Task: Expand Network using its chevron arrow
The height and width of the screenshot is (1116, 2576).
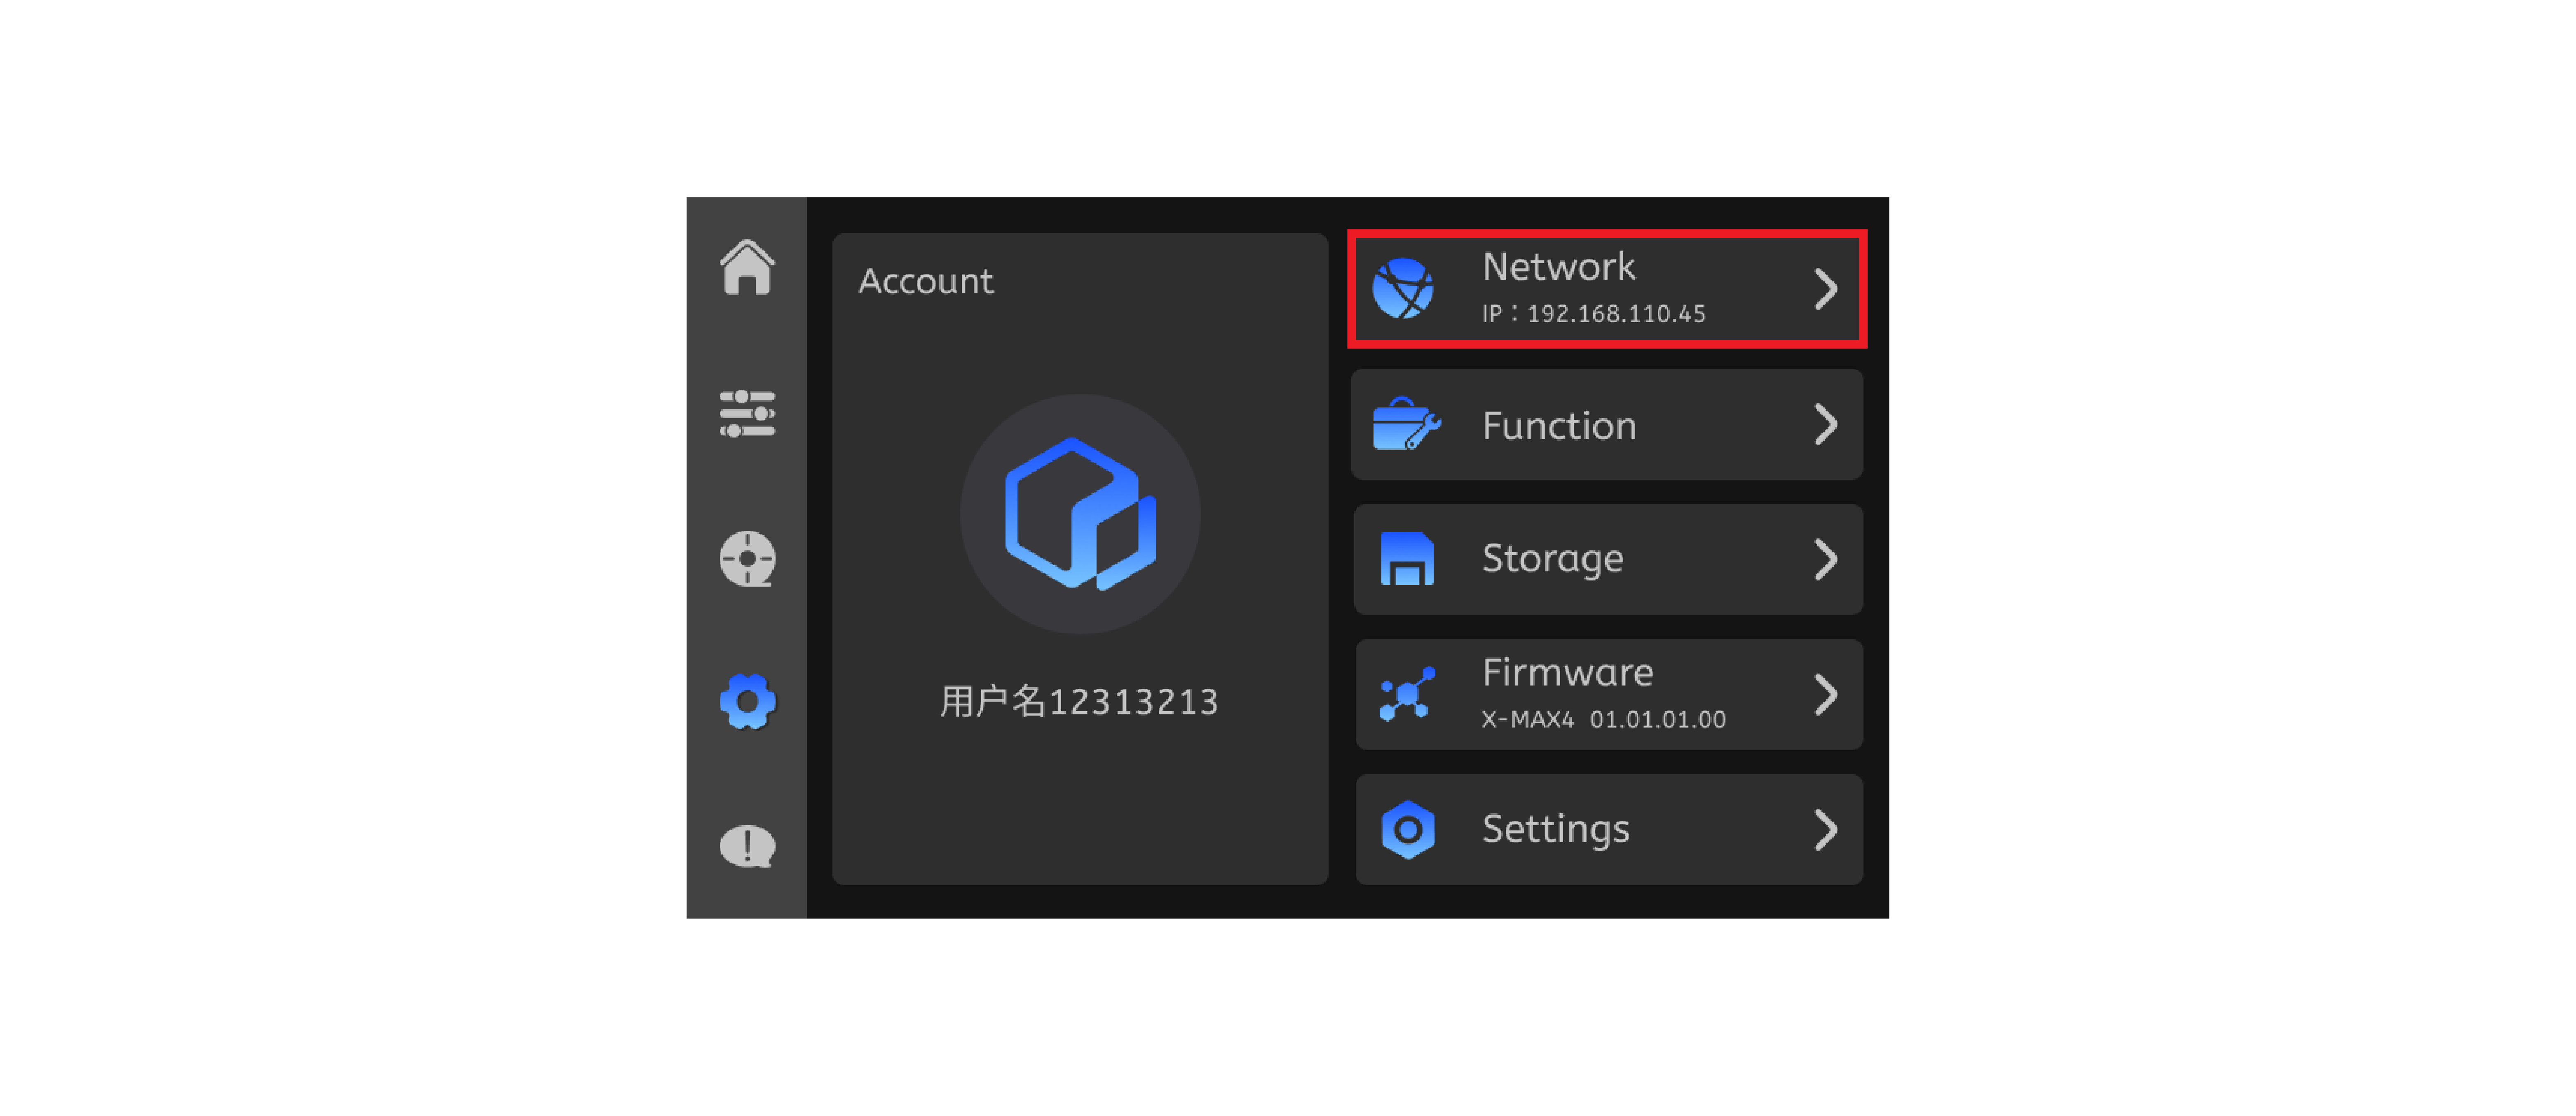Action: click(x=1825, y=289)
